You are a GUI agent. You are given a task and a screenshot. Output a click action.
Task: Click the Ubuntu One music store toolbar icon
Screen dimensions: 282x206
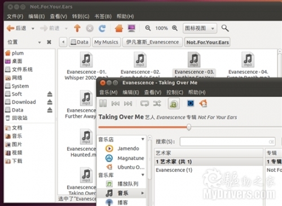pyautogui.click(x=203, y=103)
